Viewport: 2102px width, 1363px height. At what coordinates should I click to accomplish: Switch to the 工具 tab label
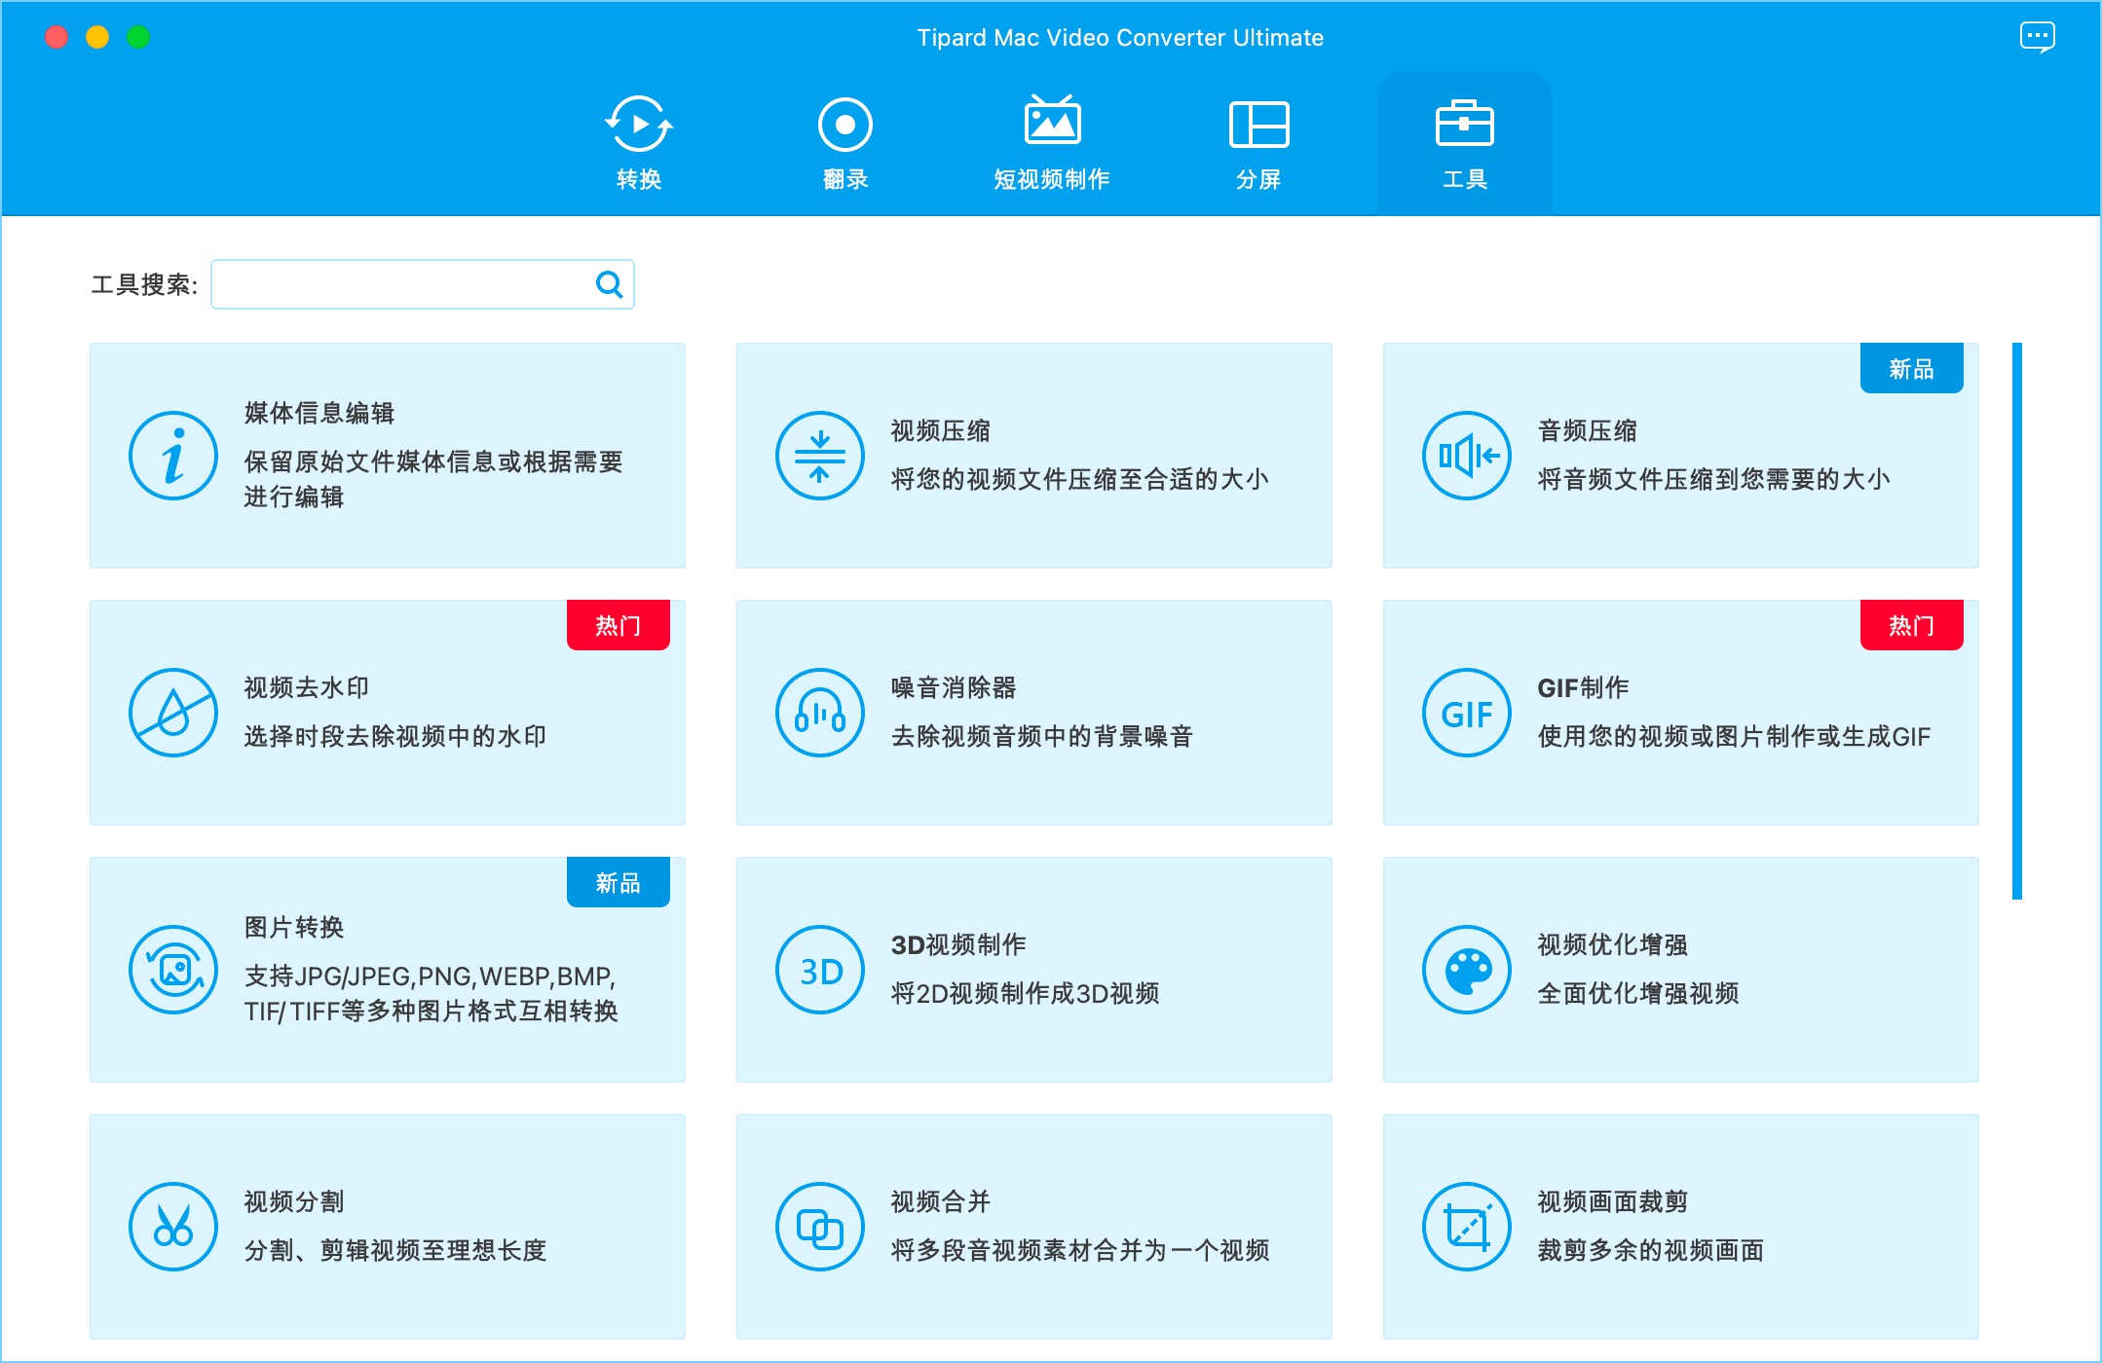1465,180
